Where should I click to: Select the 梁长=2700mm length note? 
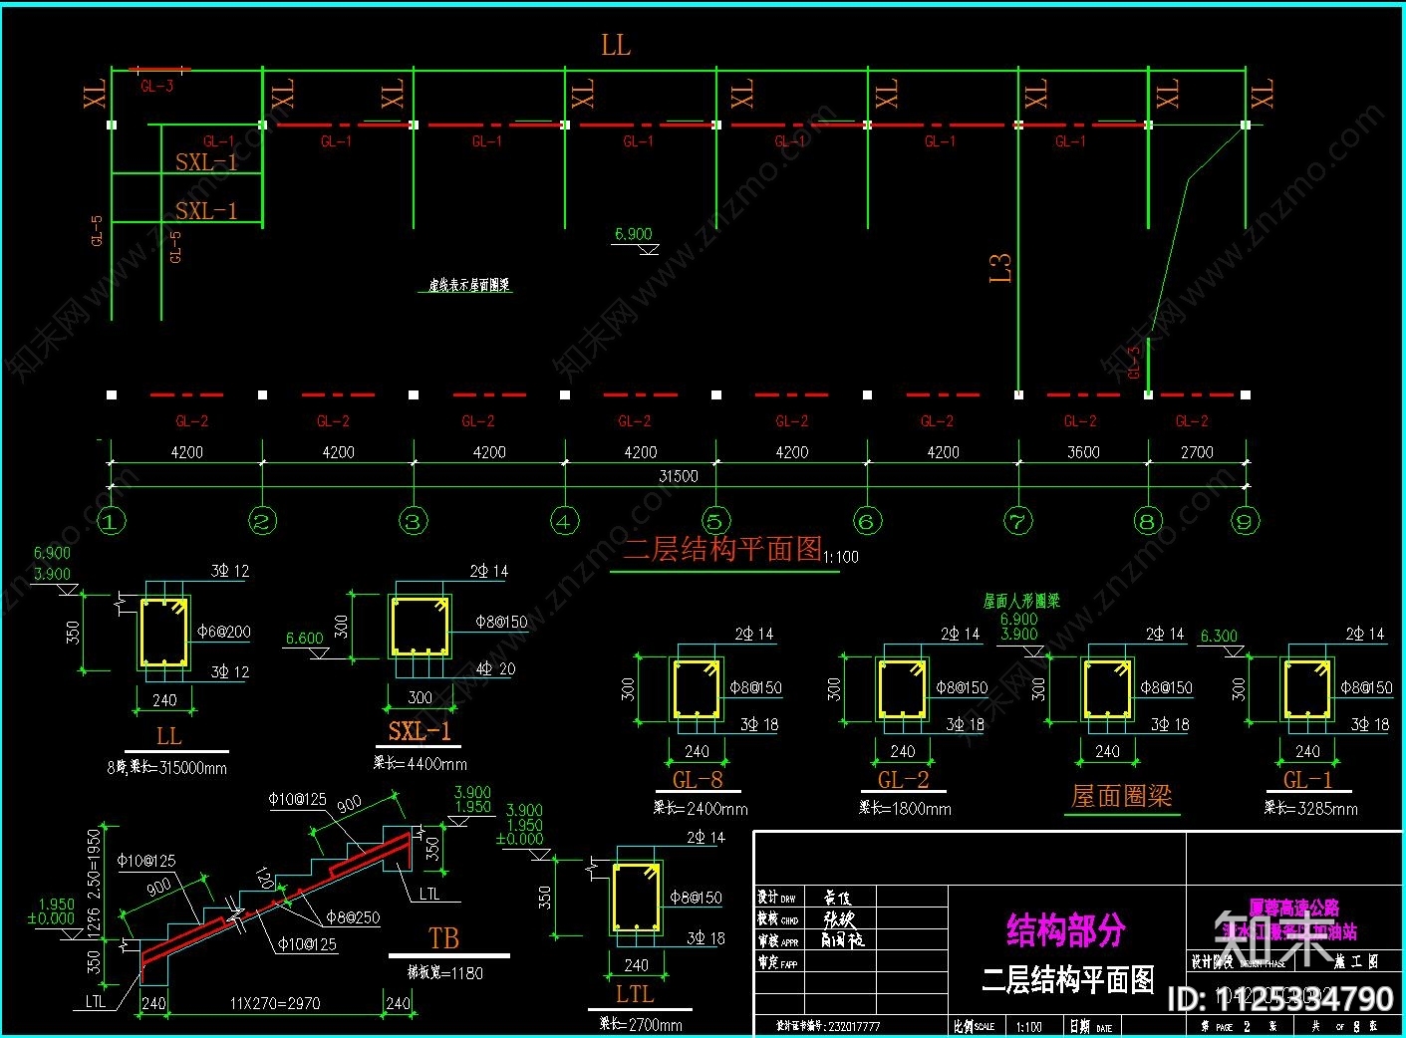641,1024
